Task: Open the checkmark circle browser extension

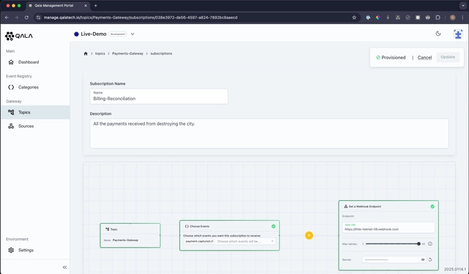Action: pos(407,18)
